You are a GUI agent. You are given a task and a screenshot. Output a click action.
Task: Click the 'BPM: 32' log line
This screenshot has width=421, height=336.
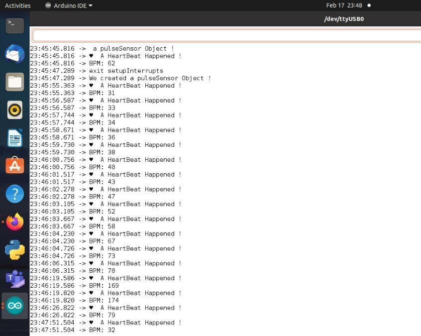(73, 330)
